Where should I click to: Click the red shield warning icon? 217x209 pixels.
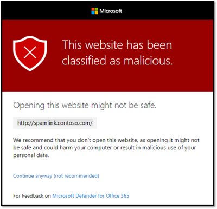[x=30, y=54]
